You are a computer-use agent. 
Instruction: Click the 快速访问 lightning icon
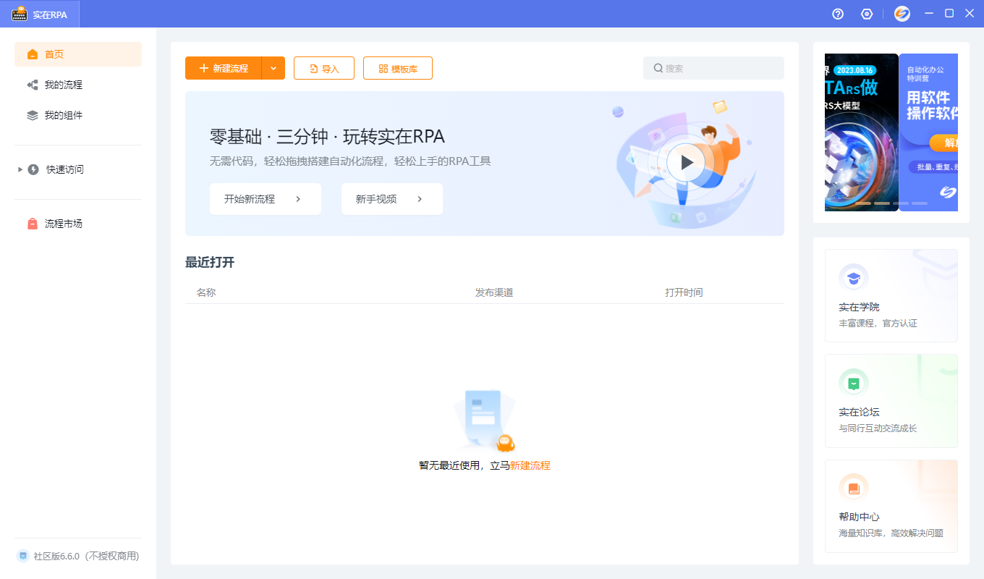(33, 169)
